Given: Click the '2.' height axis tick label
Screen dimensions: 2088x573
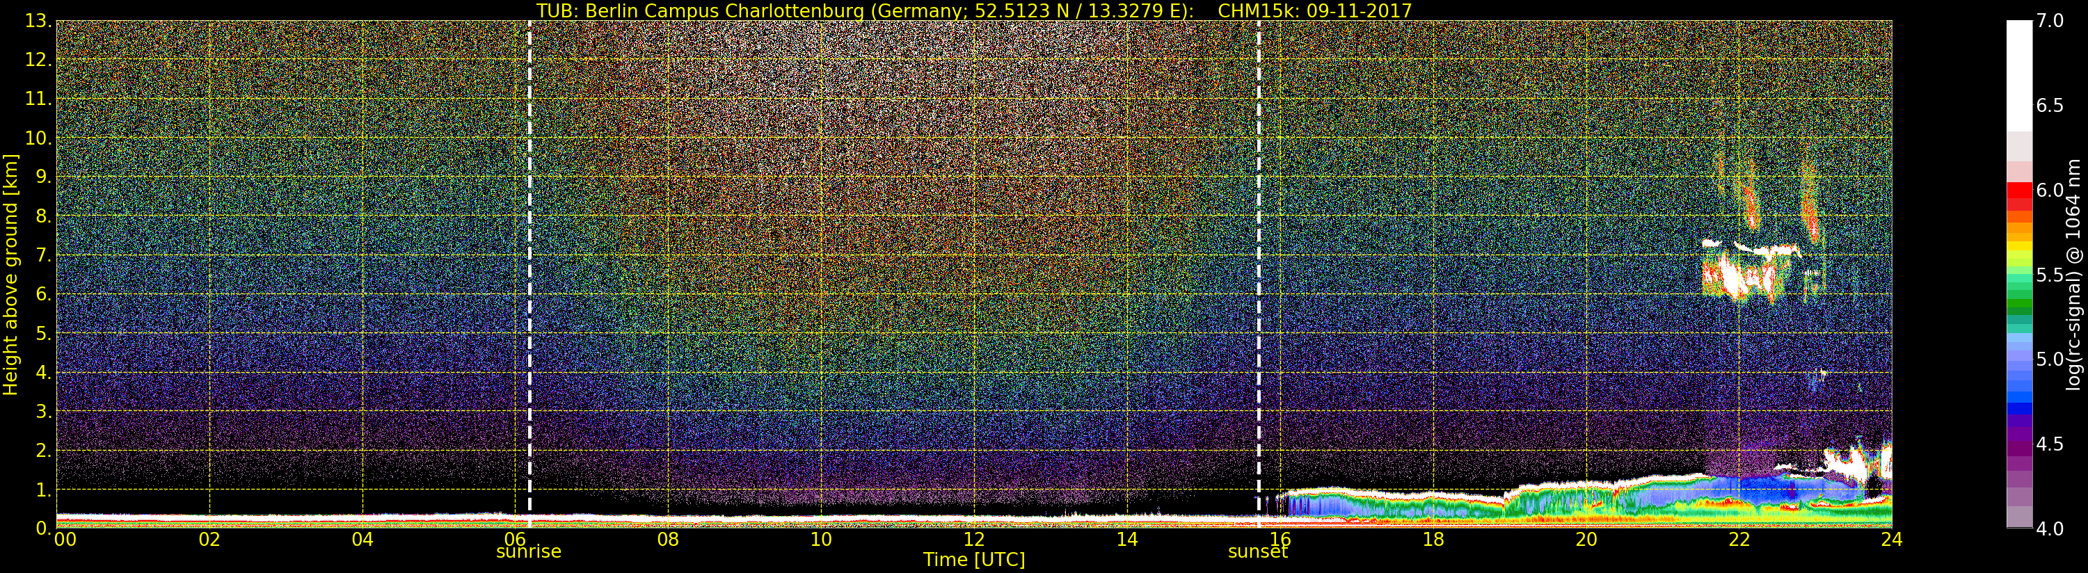Looking at the screenshot, I should point(44,451).
